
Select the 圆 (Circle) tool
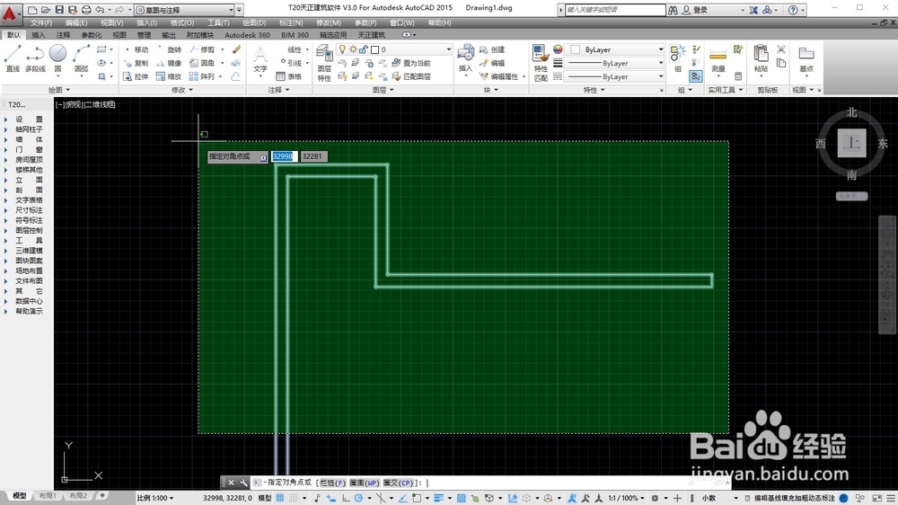coord(57,58)
